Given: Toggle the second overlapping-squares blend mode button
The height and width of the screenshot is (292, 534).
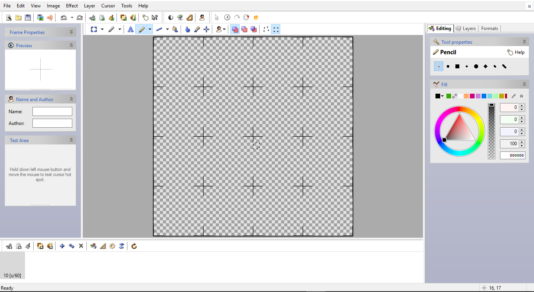Looking at the screenshot, I should 244,29.
